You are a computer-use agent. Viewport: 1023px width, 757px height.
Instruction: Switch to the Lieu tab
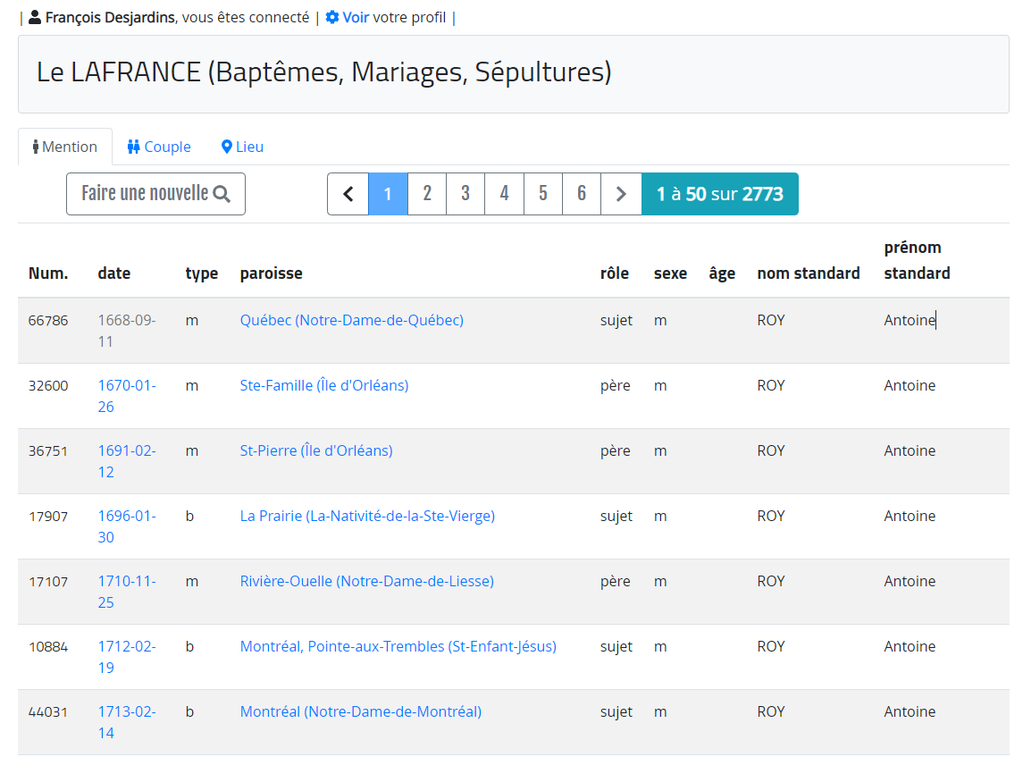point(242,147)
